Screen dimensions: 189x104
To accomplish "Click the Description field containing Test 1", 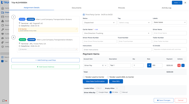I will [120, 65].
